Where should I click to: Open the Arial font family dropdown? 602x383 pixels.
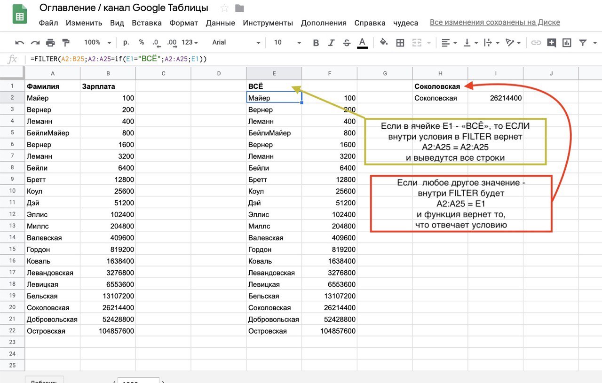(236, 42)
